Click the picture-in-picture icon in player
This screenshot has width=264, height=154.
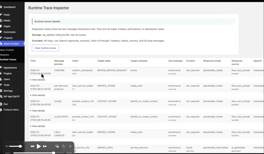click(x=57, y=146)
